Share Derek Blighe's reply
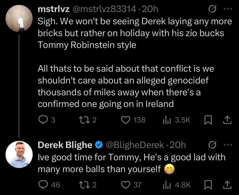Screen dimensions: 239x195 point(227,185)
